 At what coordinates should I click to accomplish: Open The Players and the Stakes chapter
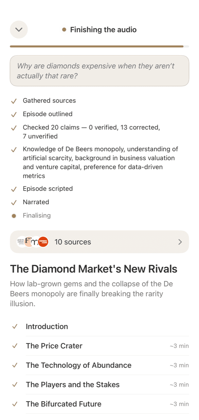[x=99, y=385]
